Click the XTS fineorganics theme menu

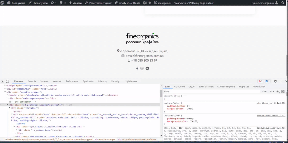click(162, 3)
